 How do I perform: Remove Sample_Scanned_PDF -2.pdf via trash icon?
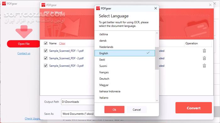(204, 58)
